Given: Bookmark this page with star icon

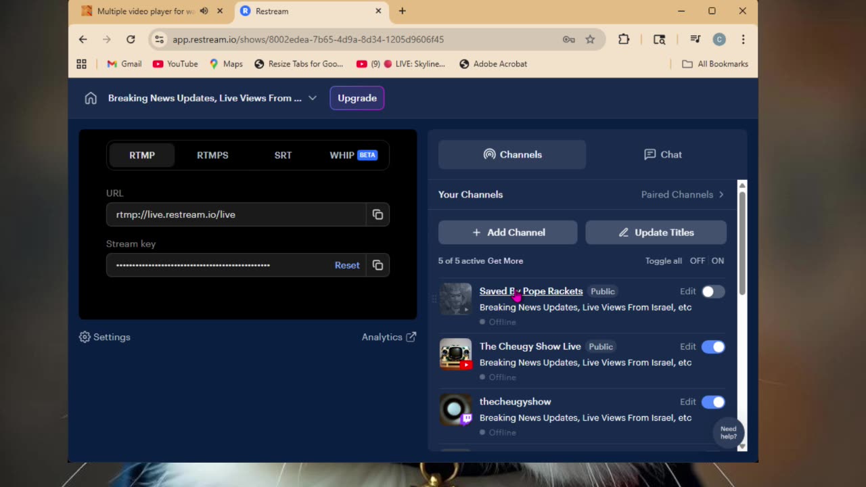Looking at the screenshot, I should 590,39.
